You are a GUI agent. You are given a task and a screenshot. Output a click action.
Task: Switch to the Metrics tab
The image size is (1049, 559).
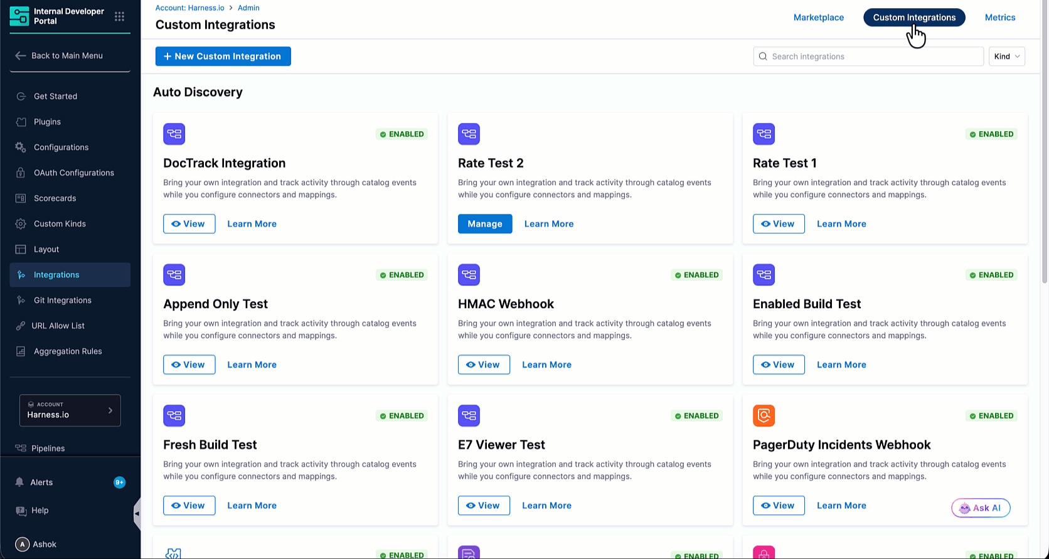[1000, 18]
